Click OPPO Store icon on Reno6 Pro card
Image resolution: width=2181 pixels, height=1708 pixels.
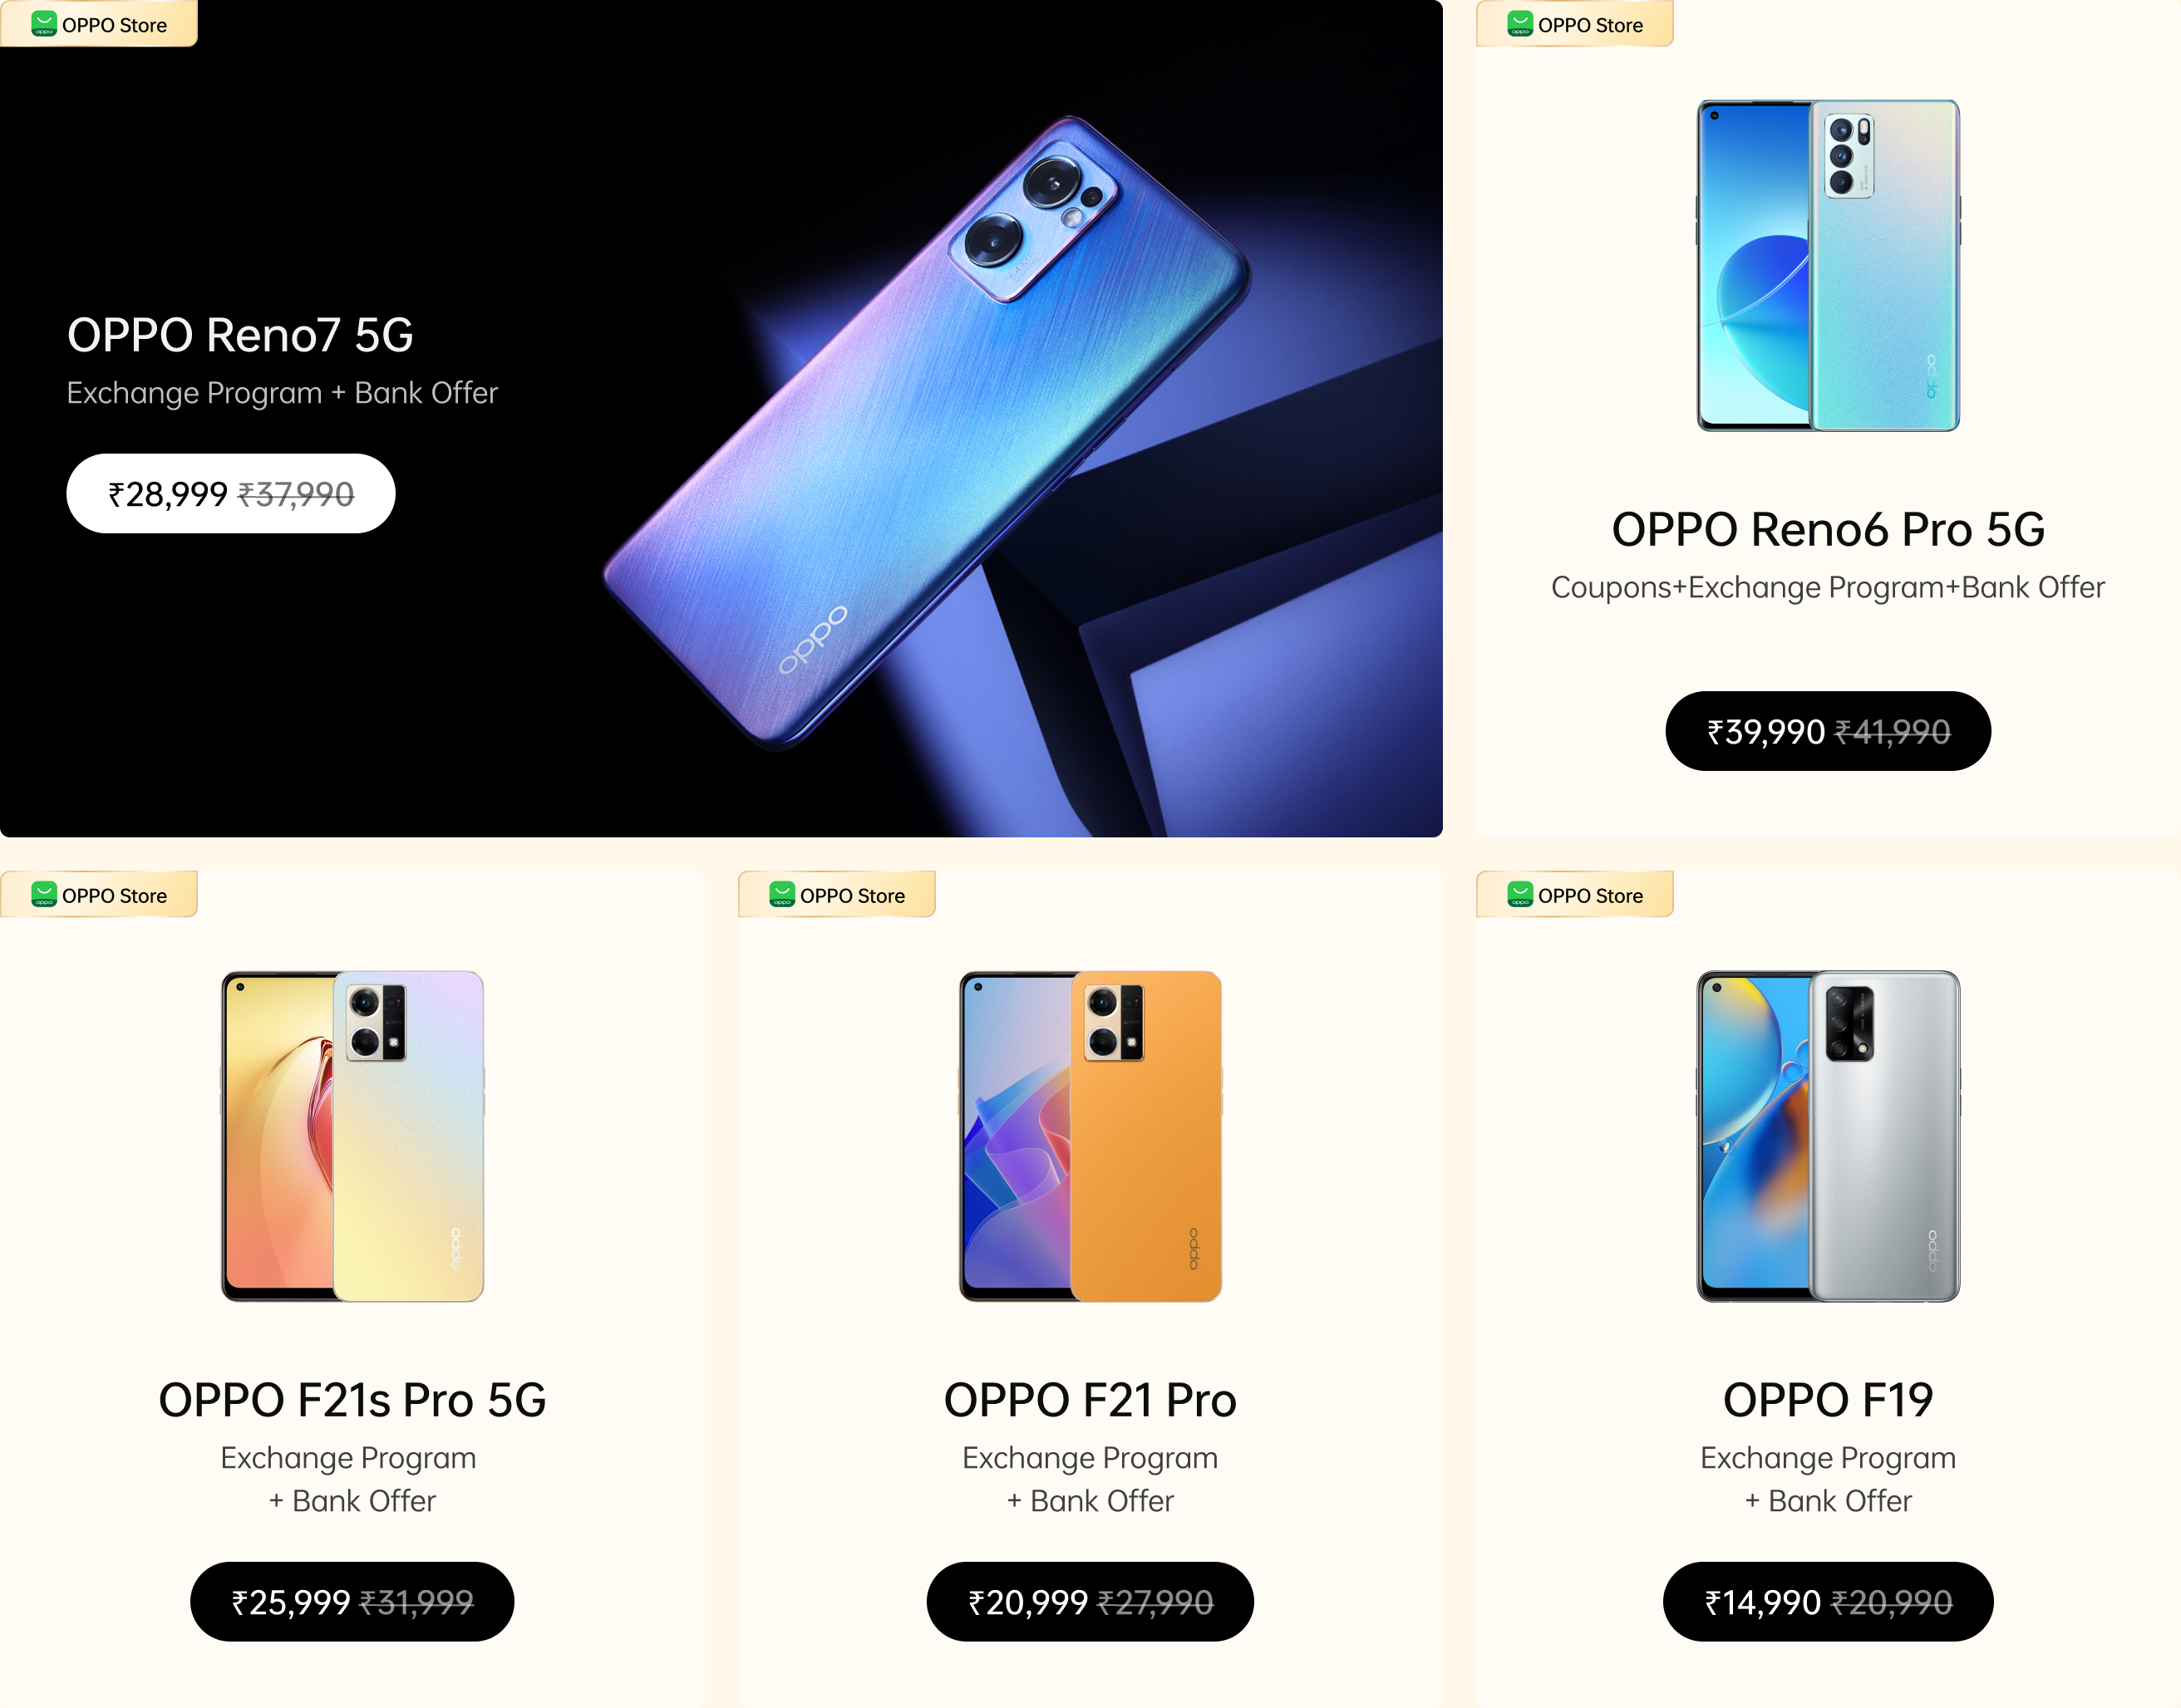pos(1519,24)
